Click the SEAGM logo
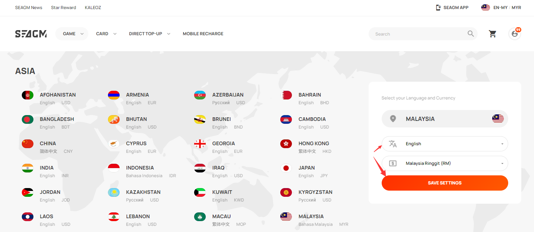The height and width of the screenshot is (232, 534). 31,34
